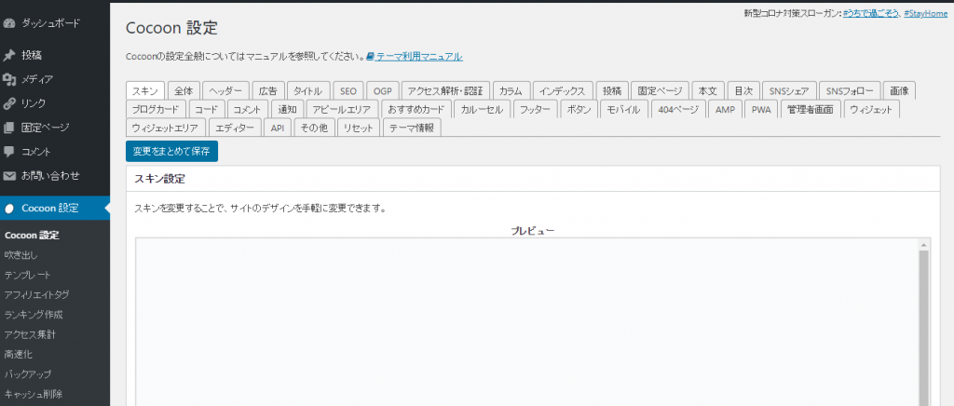Open the ランキング作成 submenu item
The width and height of the screenshot is (954, 406).
(x=34, y=315)
